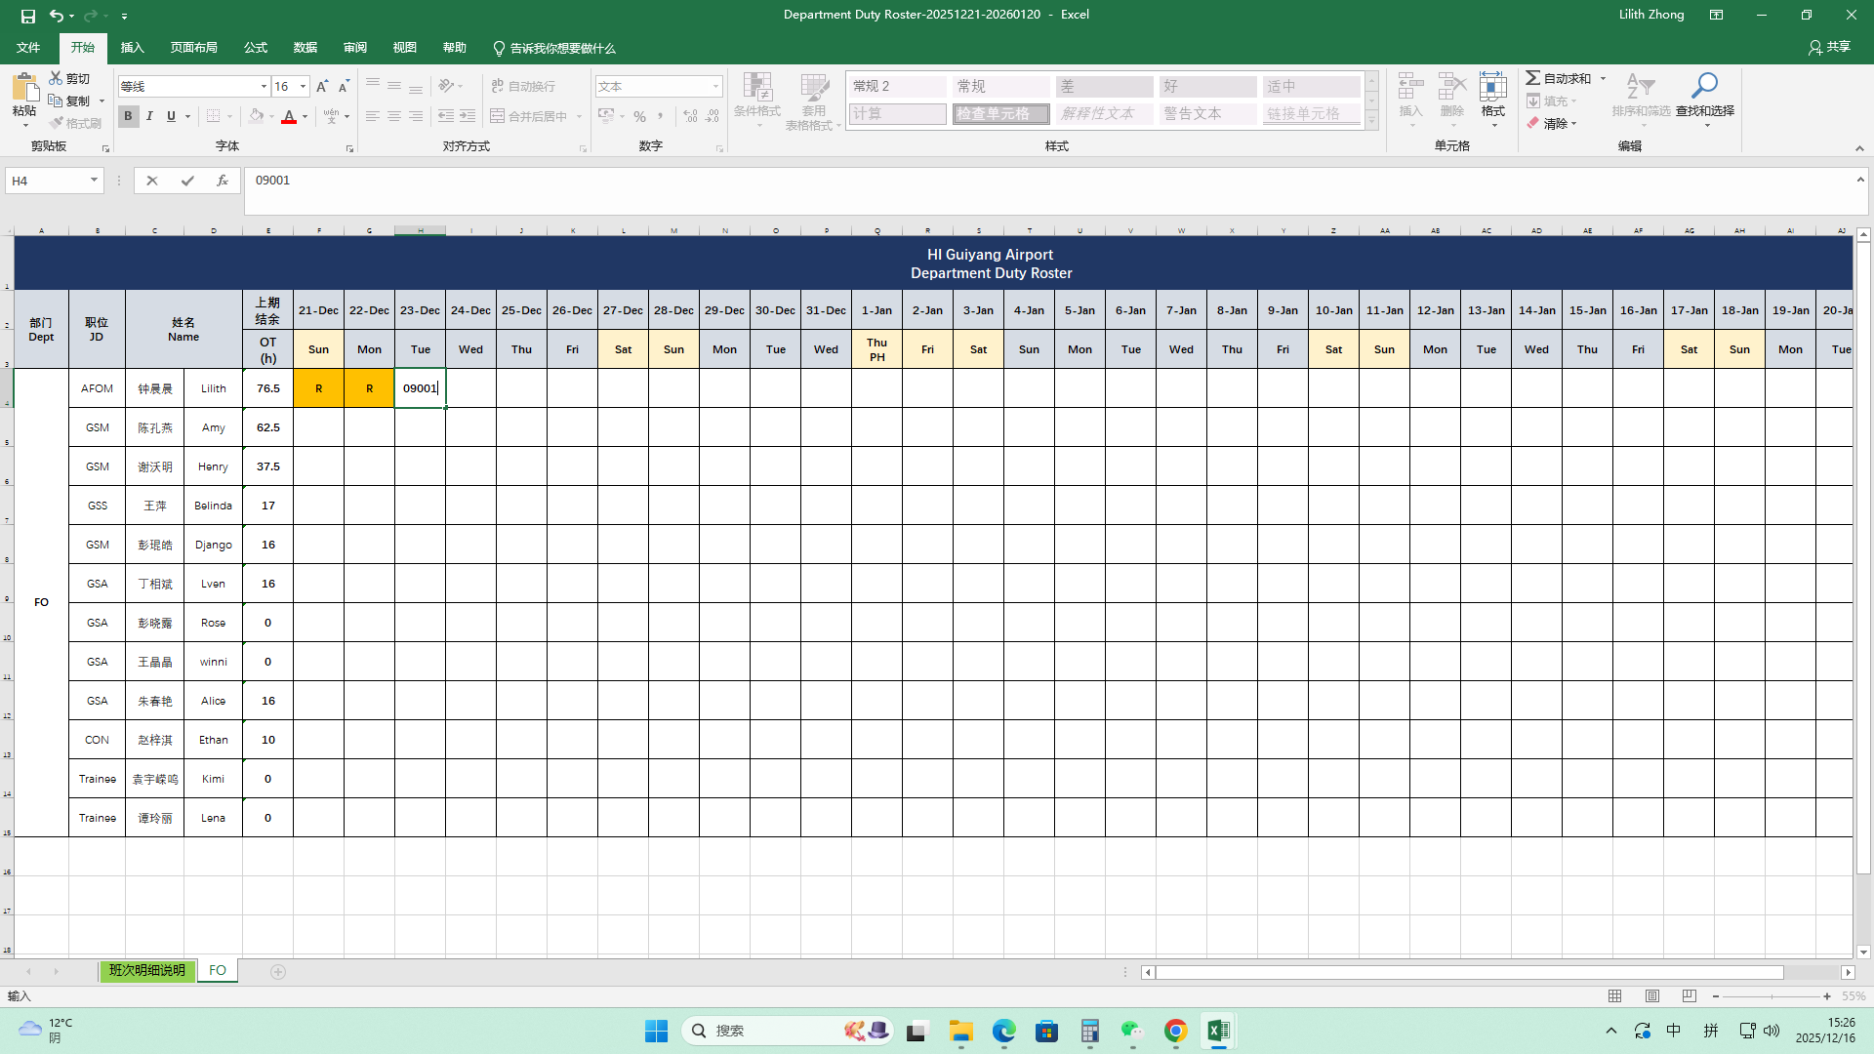Click the Increase Font Size icon
This screenshot has width=1874, height=1054.
pyautogui.click(x=322, y=87)
